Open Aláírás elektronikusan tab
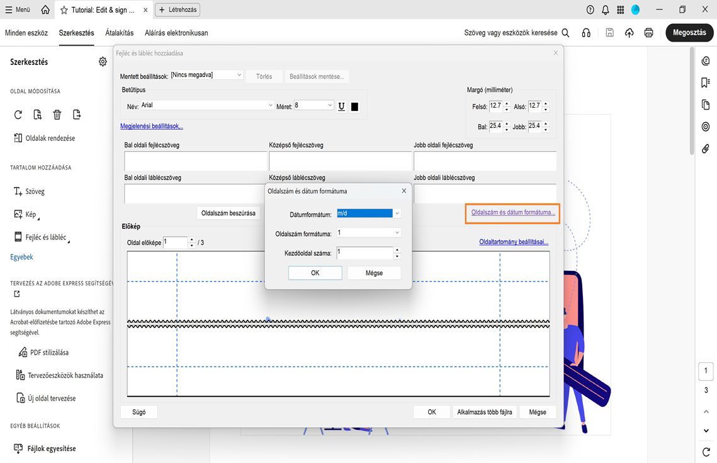 tap(176, 33)
